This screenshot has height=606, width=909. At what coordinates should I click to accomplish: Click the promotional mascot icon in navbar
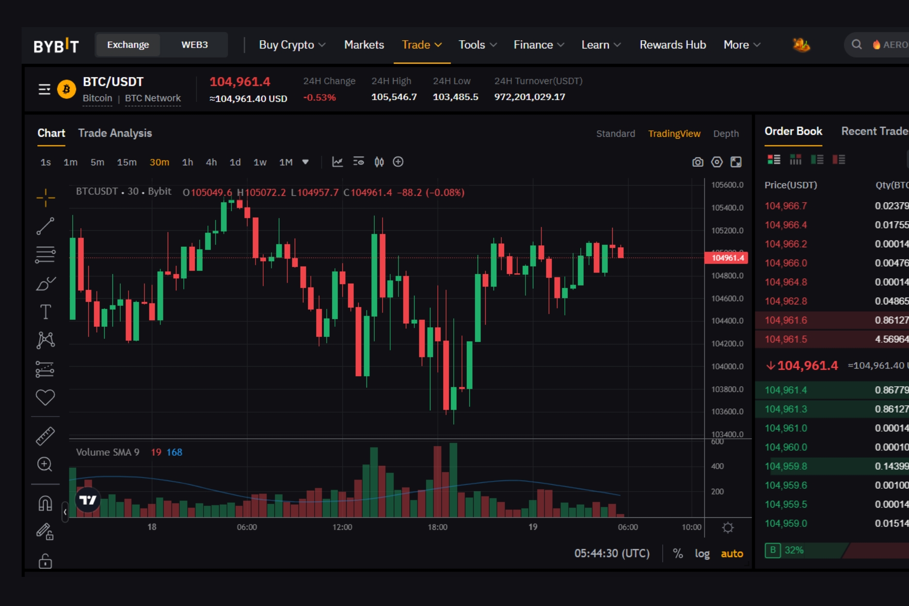[x=801, y=45]
